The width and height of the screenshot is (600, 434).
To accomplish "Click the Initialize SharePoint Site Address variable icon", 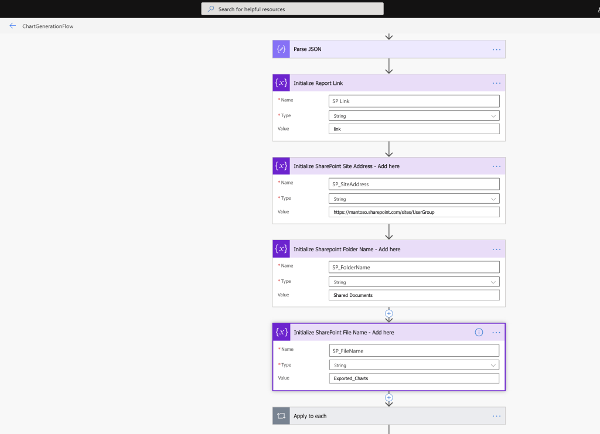I will tap(281, 166).
